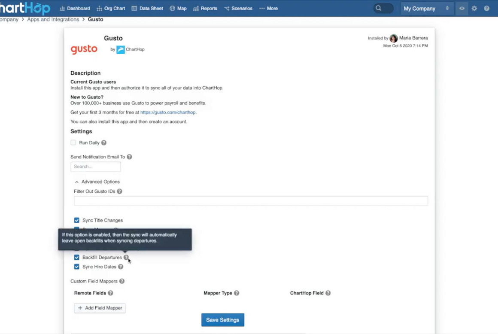The image size is (498, 334).
Task: Show help for Custom Field Mappers
Action: coord(122,281)
